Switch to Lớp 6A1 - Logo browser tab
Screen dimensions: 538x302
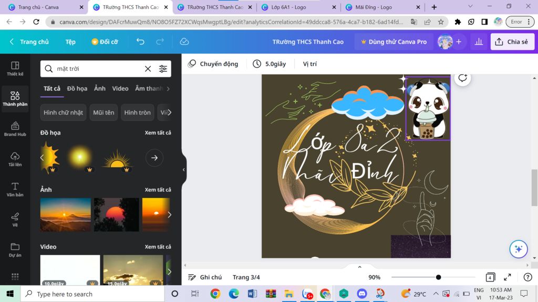[297, 7]
